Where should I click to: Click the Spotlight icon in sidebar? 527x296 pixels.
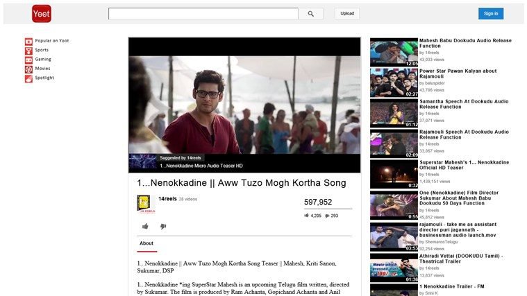(28, 78)
